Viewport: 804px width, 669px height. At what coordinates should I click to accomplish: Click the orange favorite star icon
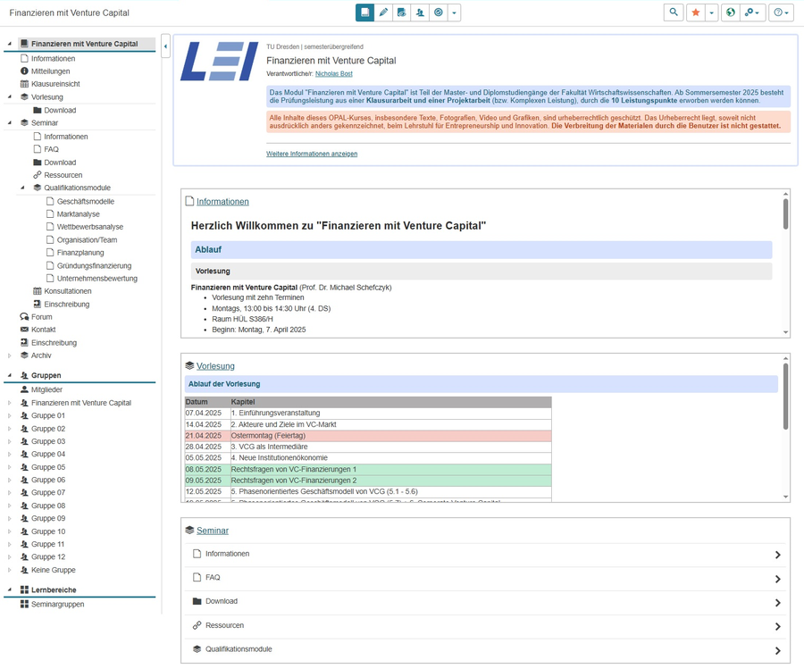tap(695, 13)
